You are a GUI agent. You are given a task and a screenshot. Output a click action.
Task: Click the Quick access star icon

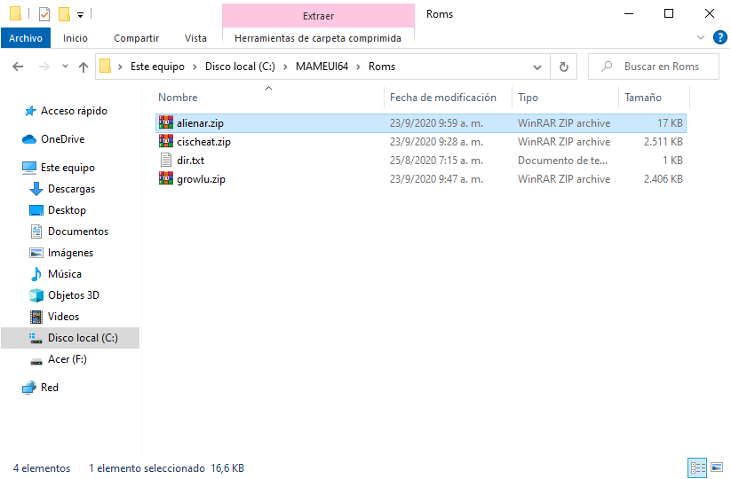click(30, 111)
